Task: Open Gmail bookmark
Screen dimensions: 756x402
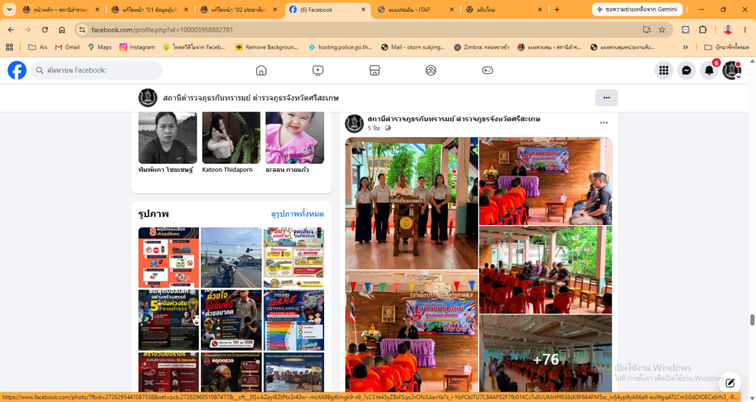Action: click(x=67, y=47)
